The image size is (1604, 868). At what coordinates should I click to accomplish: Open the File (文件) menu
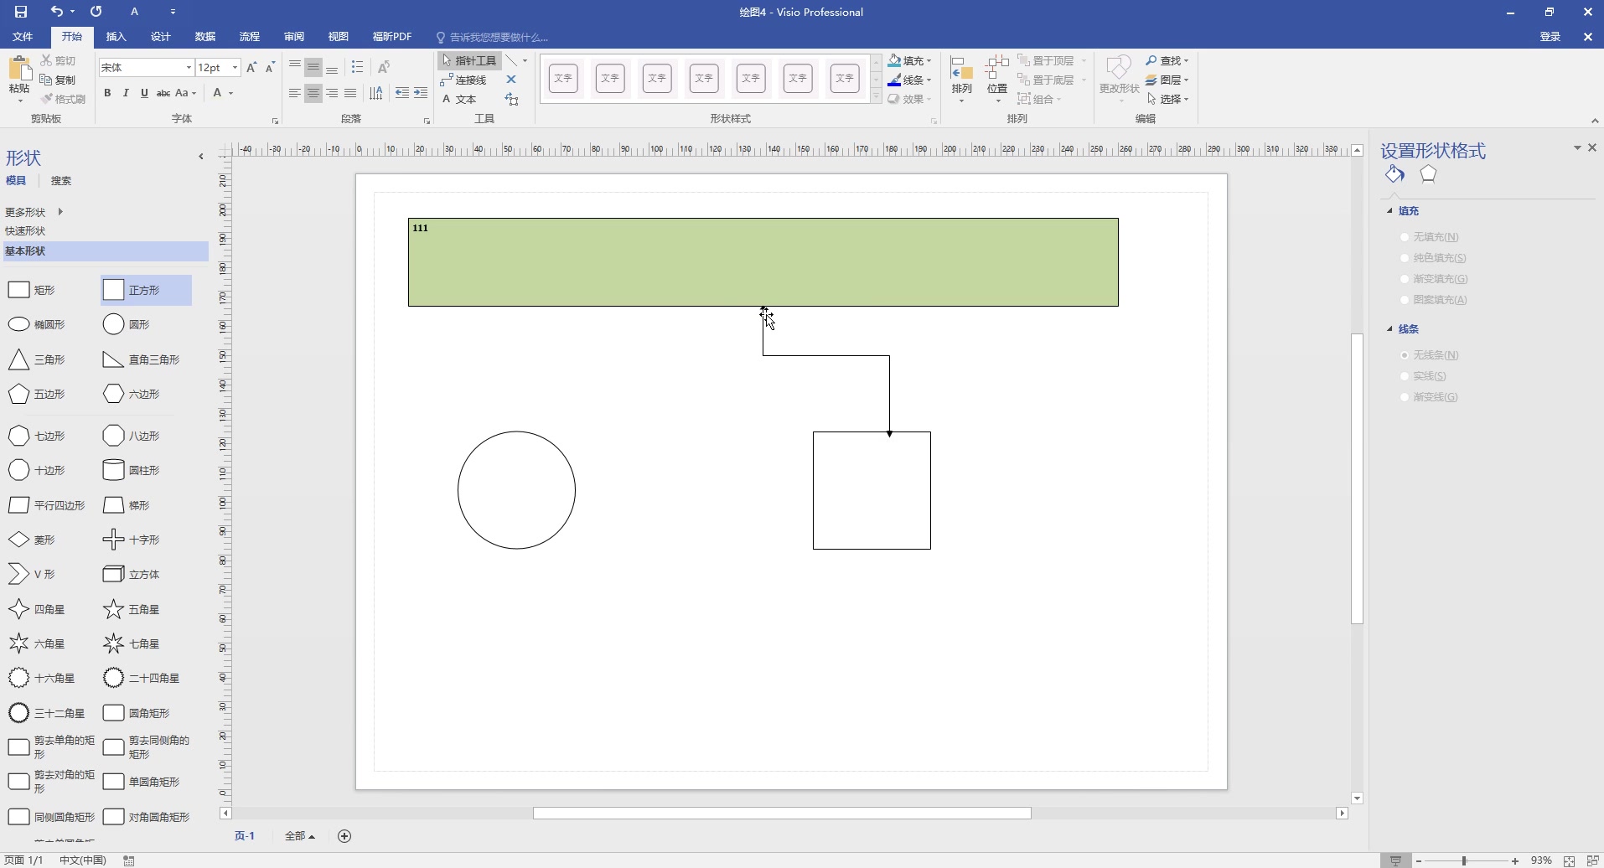[x=23, y=37]
